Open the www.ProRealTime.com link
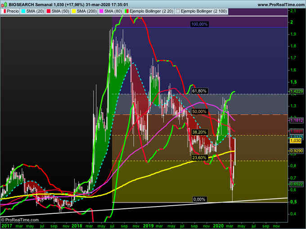This screenshot has height=229, width=306. click(281, 4)
